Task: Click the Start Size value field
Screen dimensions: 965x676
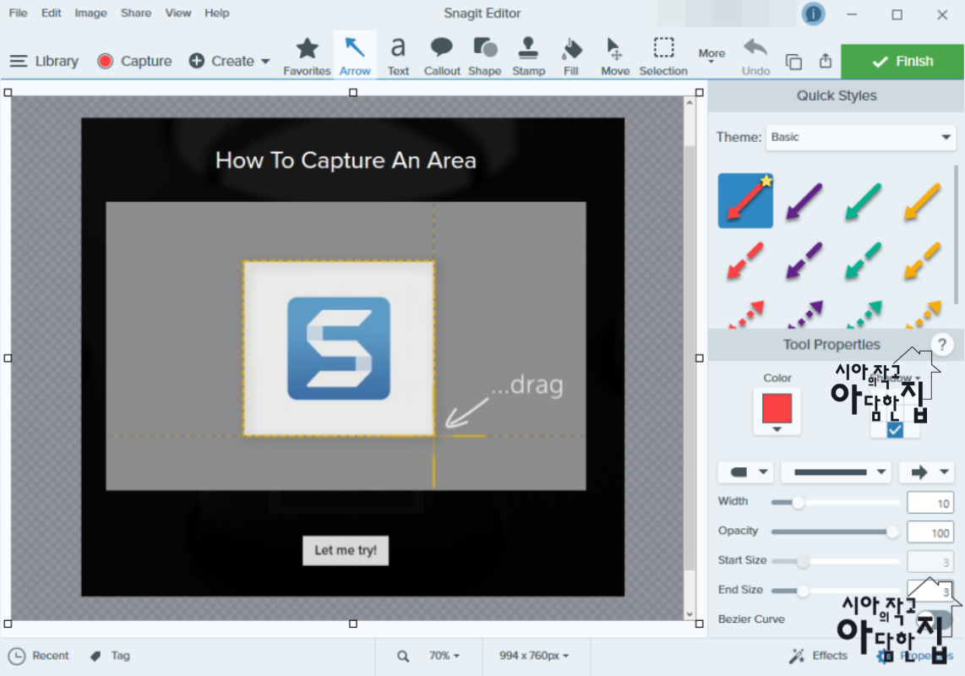Action: pos(930,562)
